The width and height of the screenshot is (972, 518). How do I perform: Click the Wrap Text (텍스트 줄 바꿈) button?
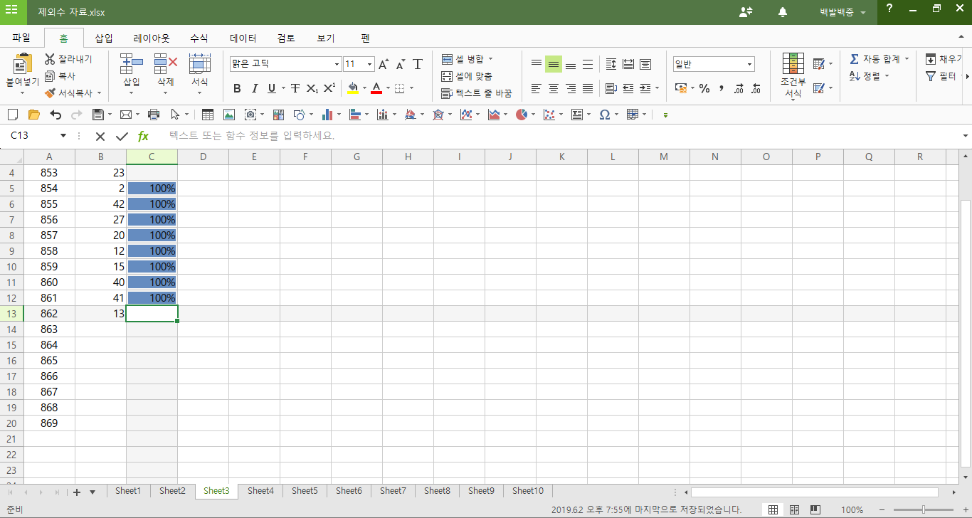tap(477, 93)
